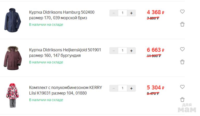Click pink KERRY snowsuit thumbnail
The image size is (200, 116).
pos(11,95)
